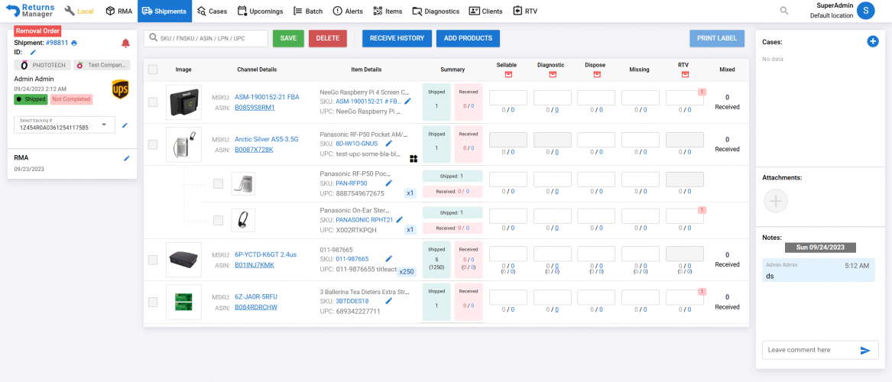Edit SKU 011-987665 pencil icon
Screen dimensions: 892x382
389,259
